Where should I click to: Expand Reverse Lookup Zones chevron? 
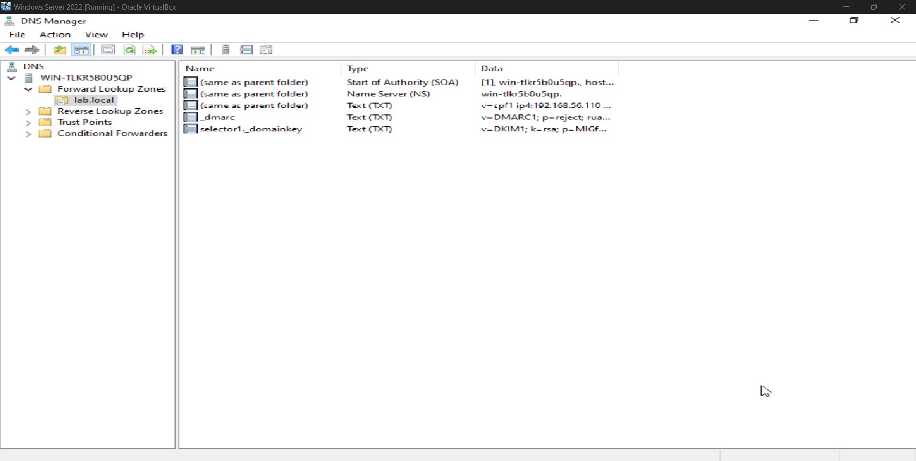[28, 112]
